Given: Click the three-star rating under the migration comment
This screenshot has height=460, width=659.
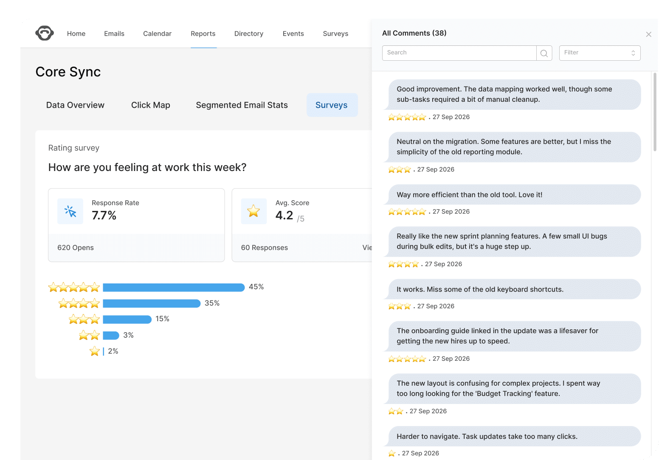Looking at the screenshot, I should 399,169.
